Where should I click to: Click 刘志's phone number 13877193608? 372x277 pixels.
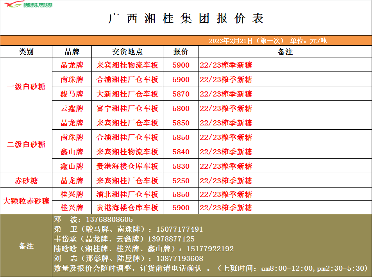coord(179,259)
